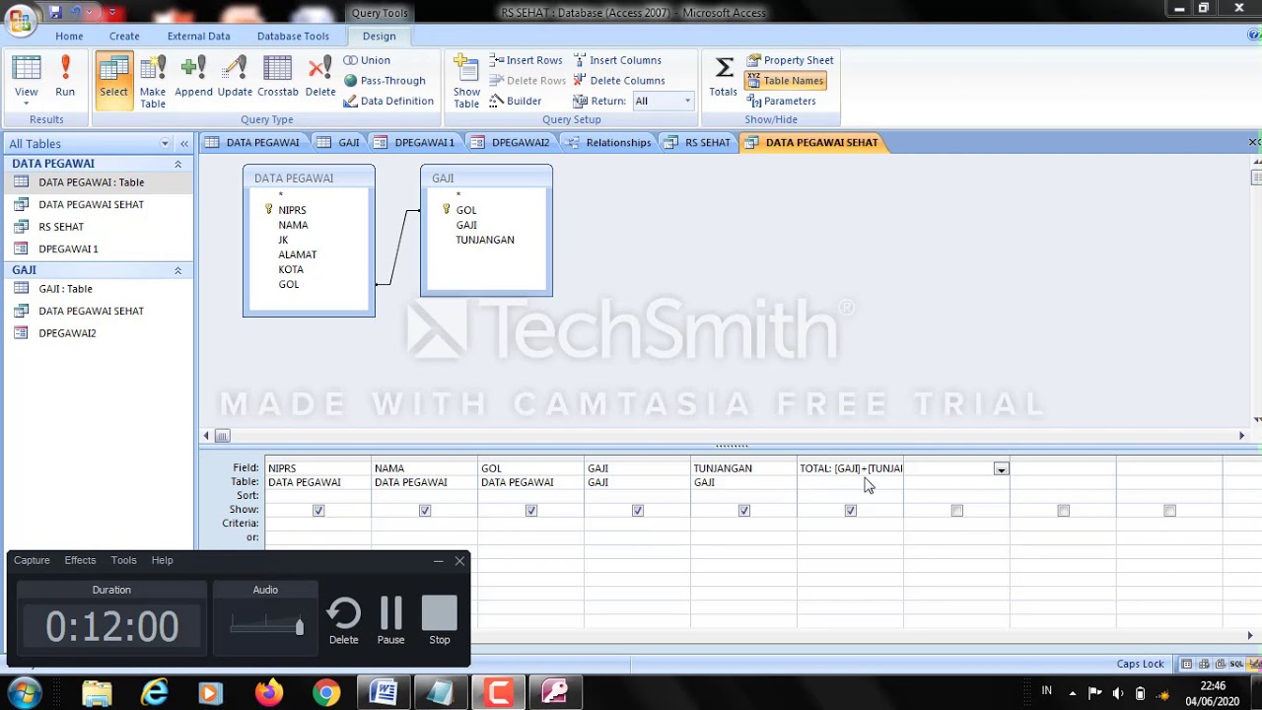Switch to the DPEGAWAI1 document tab
1262x710 pixels.
[x=414, y=143]
